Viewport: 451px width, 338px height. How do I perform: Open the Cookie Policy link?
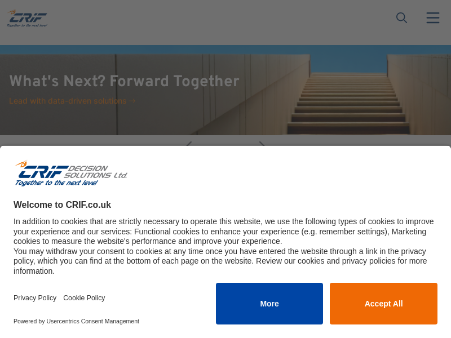[84, 298]
